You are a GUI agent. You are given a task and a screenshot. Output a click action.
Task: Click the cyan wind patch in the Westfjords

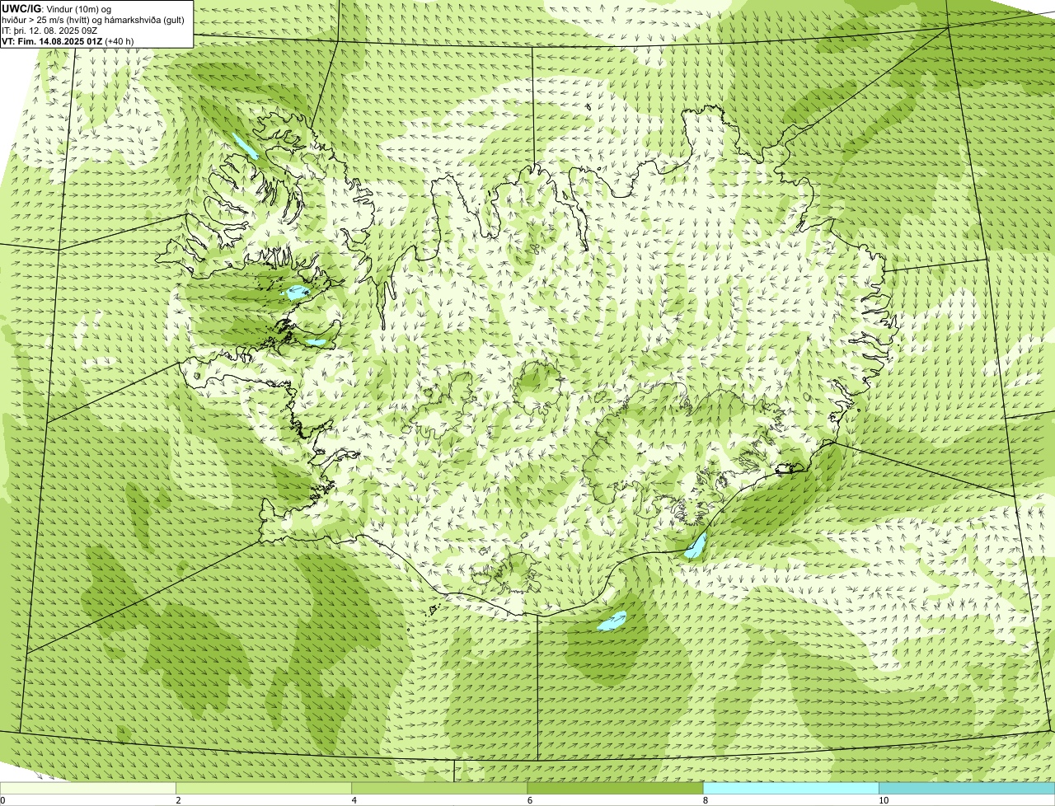(x=245, y=146)
